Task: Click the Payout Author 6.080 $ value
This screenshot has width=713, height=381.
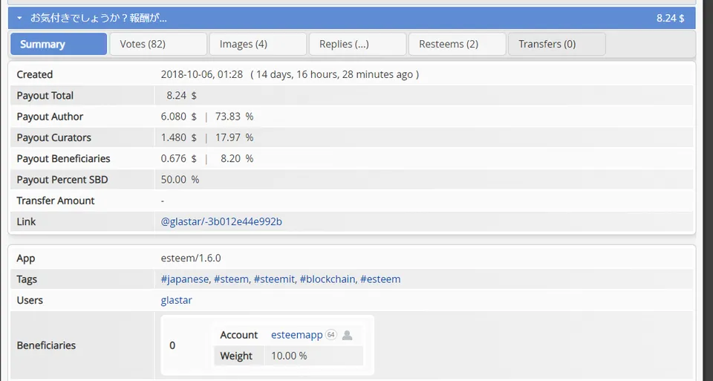Action: click(x=179, y=117)
